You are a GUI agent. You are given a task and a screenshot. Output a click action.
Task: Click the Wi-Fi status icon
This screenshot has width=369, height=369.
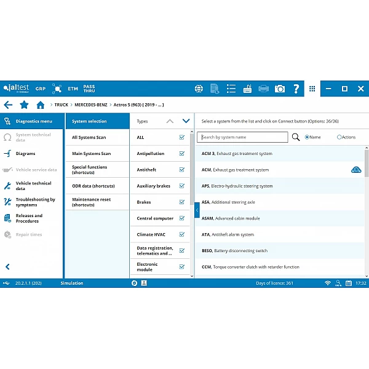(x=328, y=283)
